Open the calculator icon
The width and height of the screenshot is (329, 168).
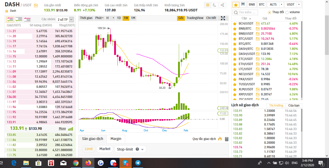[x=227, y=139]
